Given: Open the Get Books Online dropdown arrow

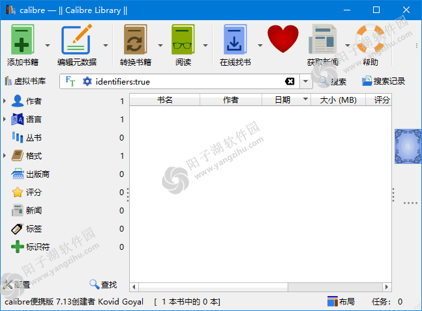Looking at the screenshot, I should tap(260, 45).
